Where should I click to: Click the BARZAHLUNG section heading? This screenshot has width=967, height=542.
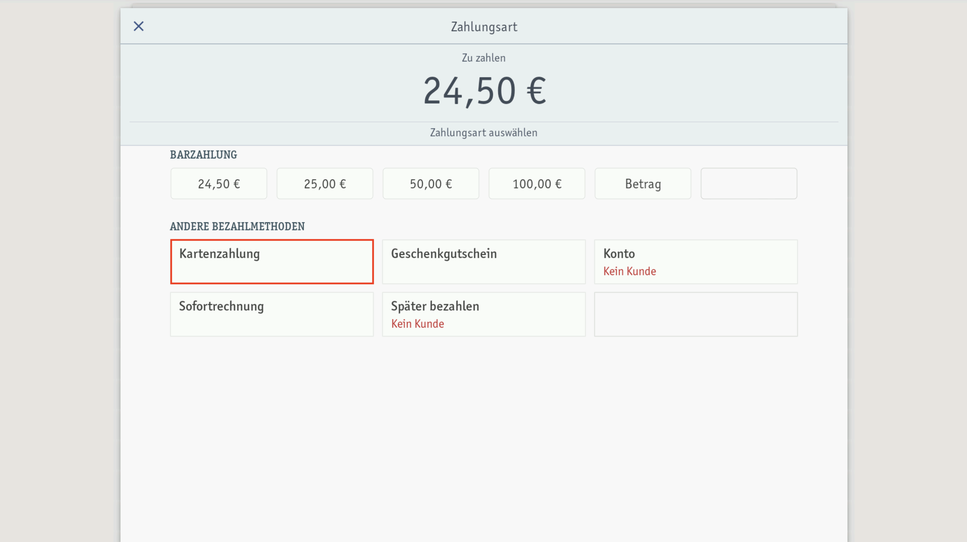tap(204, 155)
